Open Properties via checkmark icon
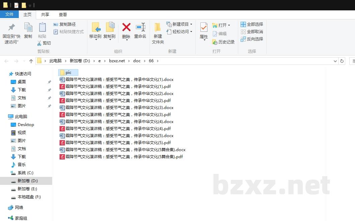This screenshot has height=221, width=355. pyautogui.click(x=204, y=27)
